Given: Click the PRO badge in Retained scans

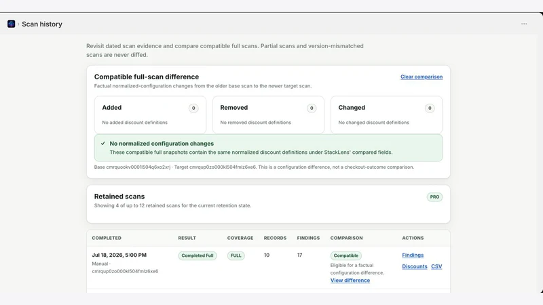Looking at the screenshot, I should (x=434, y=197).
